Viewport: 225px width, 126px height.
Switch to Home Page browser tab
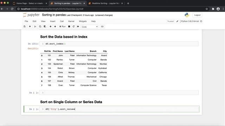point(30,3)
